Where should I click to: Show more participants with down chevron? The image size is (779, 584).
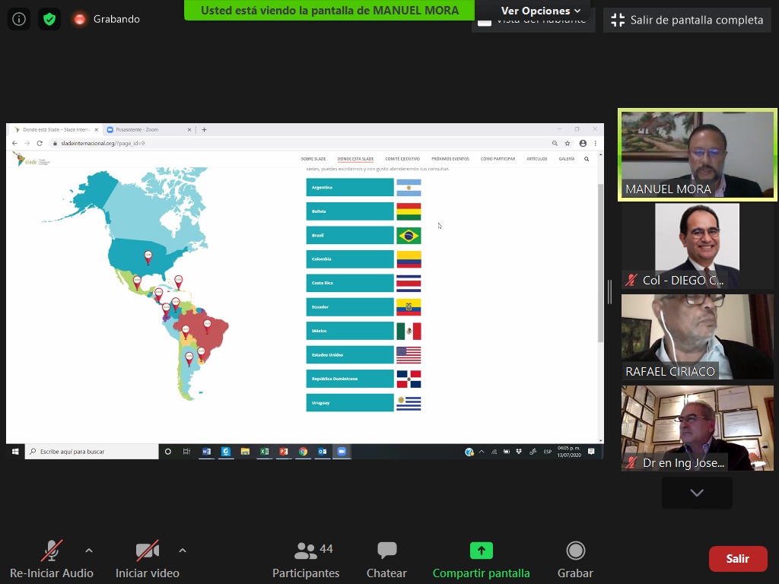tap(697, 493)
